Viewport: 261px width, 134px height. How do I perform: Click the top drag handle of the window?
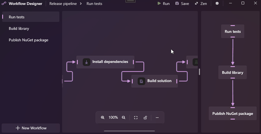[x=130, y=1]
